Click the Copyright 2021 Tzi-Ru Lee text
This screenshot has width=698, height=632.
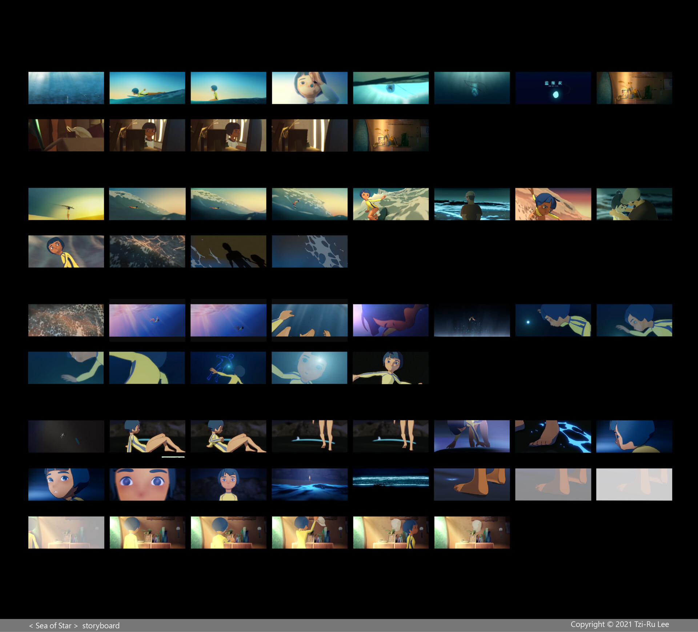619,624
